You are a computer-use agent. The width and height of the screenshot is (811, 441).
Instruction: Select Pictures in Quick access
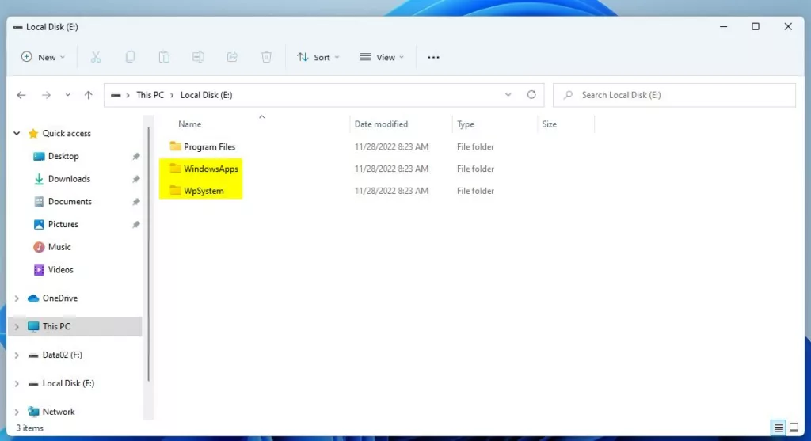coord(63,224)
